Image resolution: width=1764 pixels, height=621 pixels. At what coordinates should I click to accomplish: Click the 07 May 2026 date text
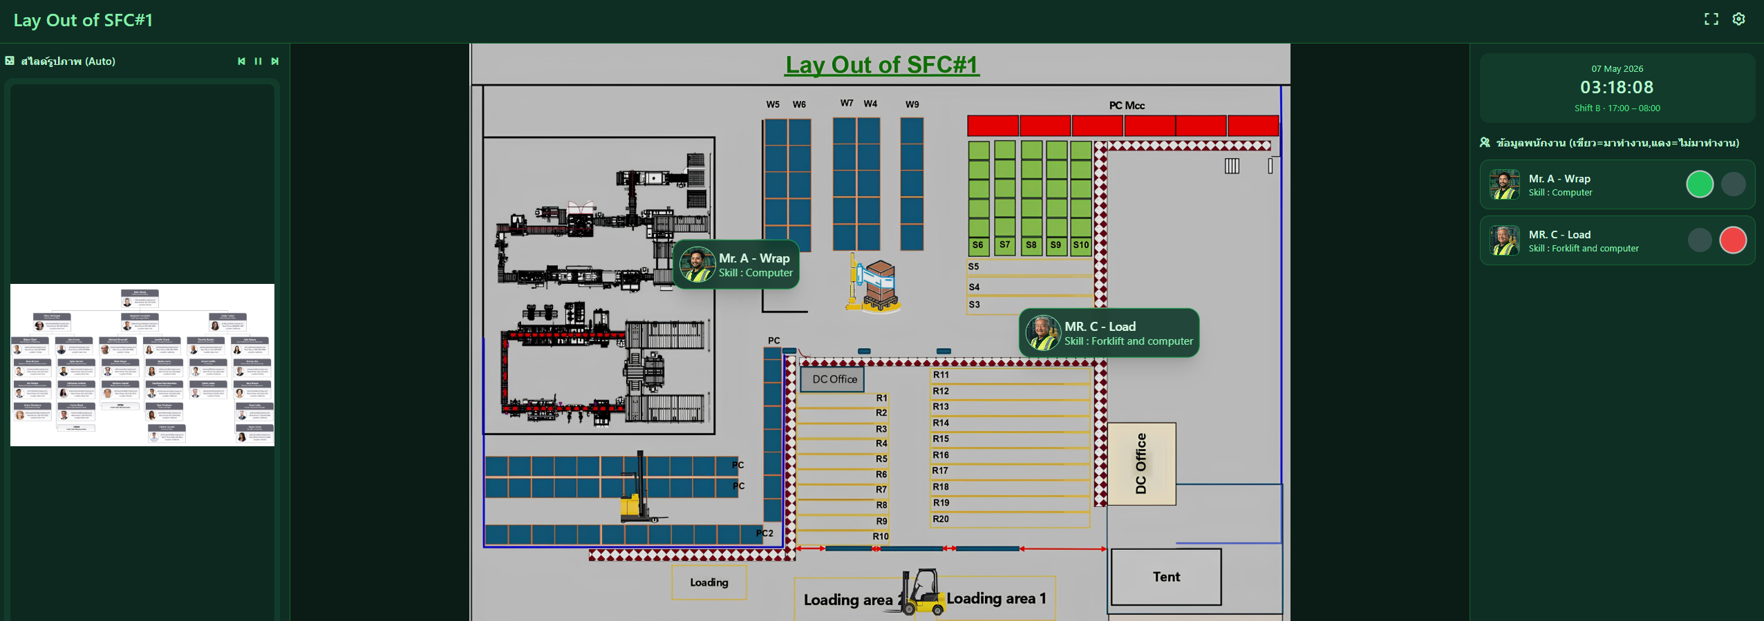click(x=1617, y=69)
